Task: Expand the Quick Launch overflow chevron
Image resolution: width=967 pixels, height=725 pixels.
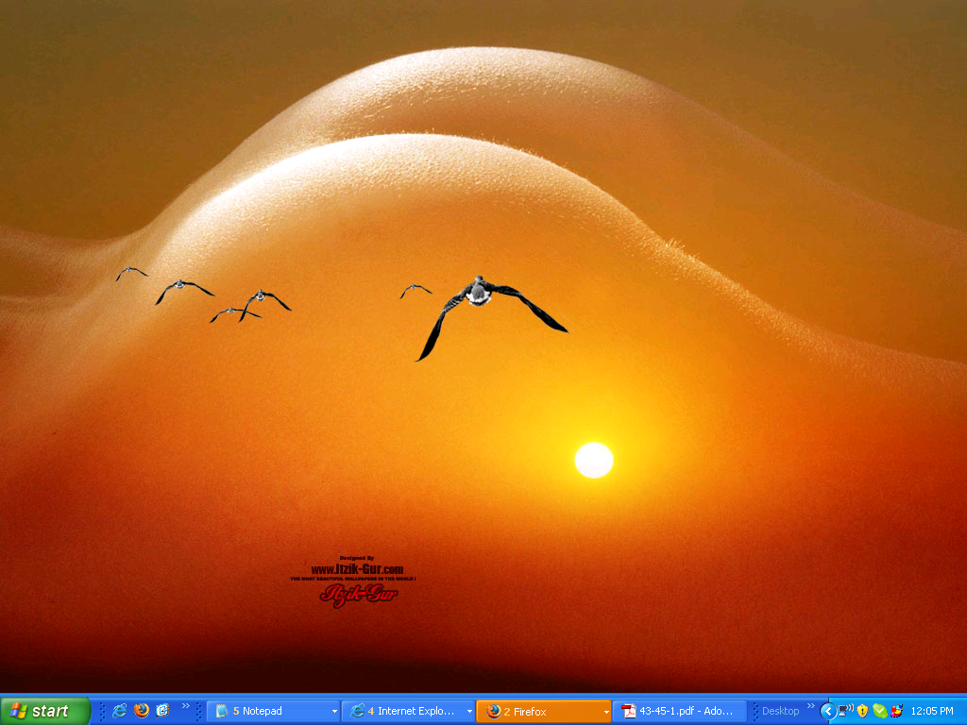Action: coord(186,706)
